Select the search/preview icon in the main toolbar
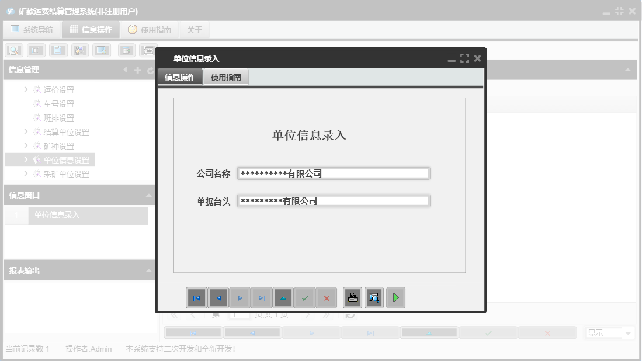The image size is (642, 361). point(14,50)
